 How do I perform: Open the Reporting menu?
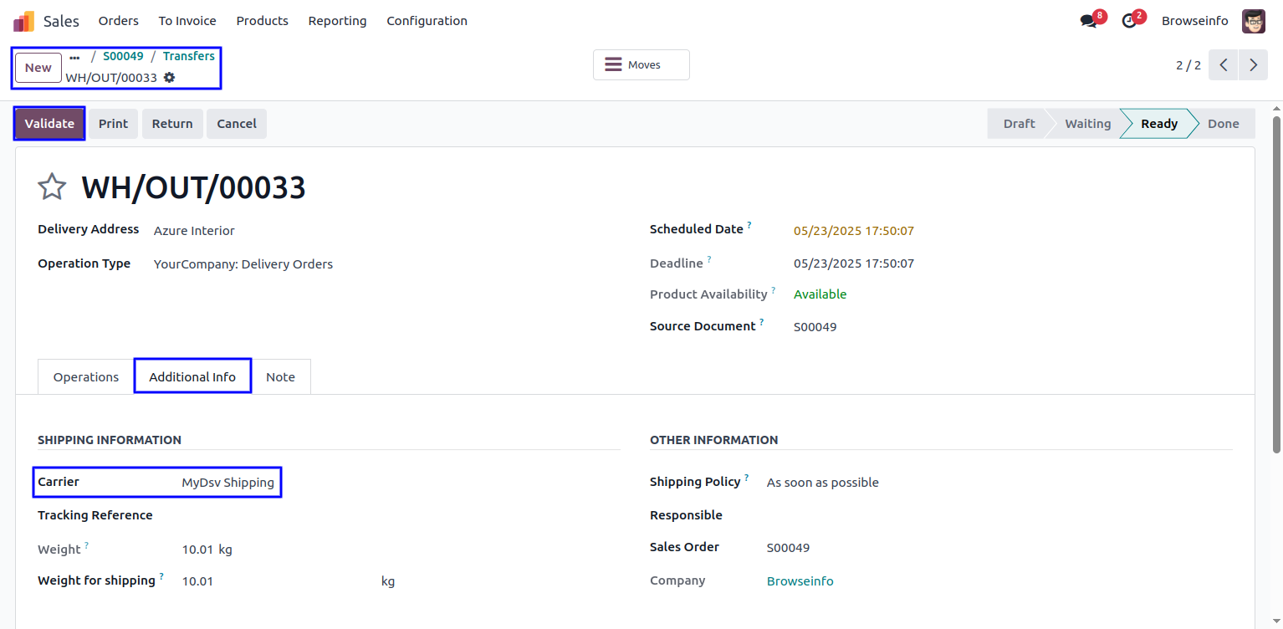(x=337, y=21)
